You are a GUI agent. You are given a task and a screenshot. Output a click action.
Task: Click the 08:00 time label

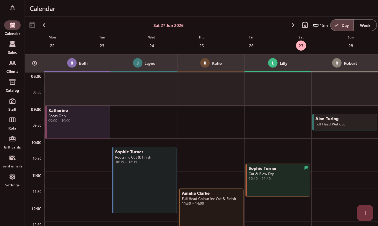point(36,76)
